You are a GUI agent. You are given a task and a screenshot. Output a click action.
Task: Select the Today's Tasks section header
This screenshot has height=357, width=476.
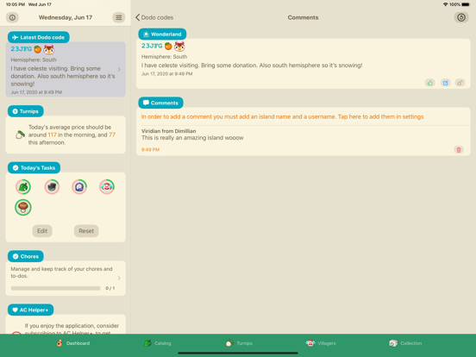pos(34,168)
